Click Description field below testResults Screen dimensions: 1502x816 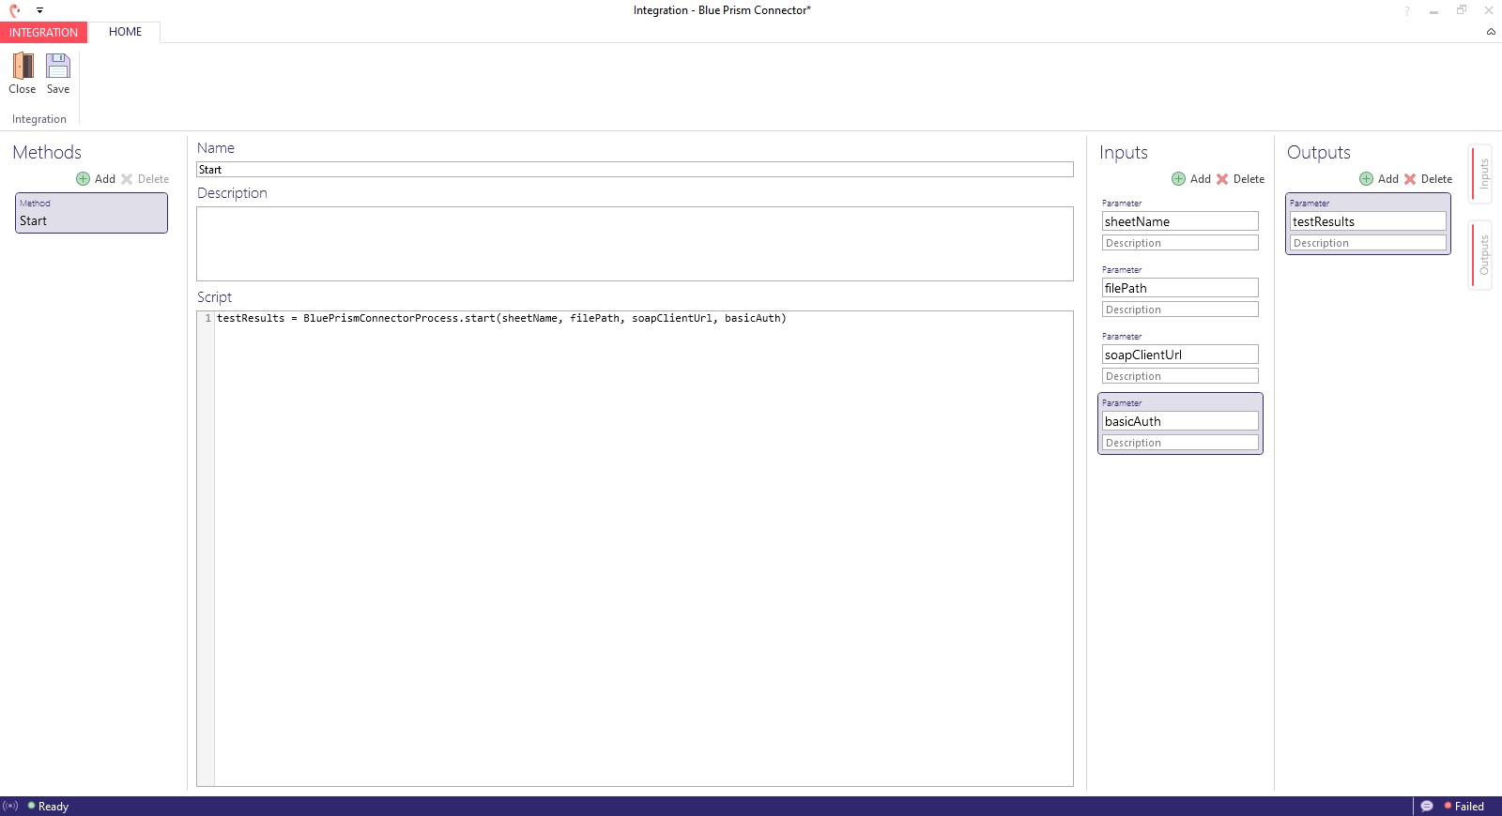[1368, 243]
